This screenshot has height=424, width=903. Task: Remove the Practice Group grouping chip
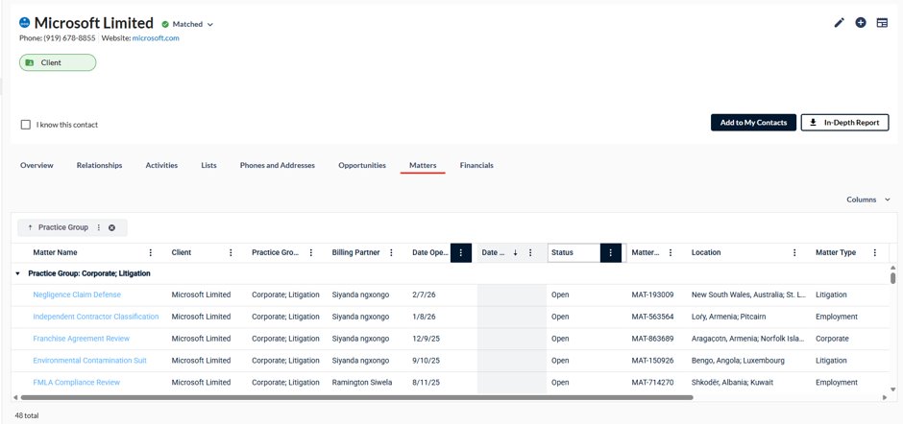(x=111, y=227)
